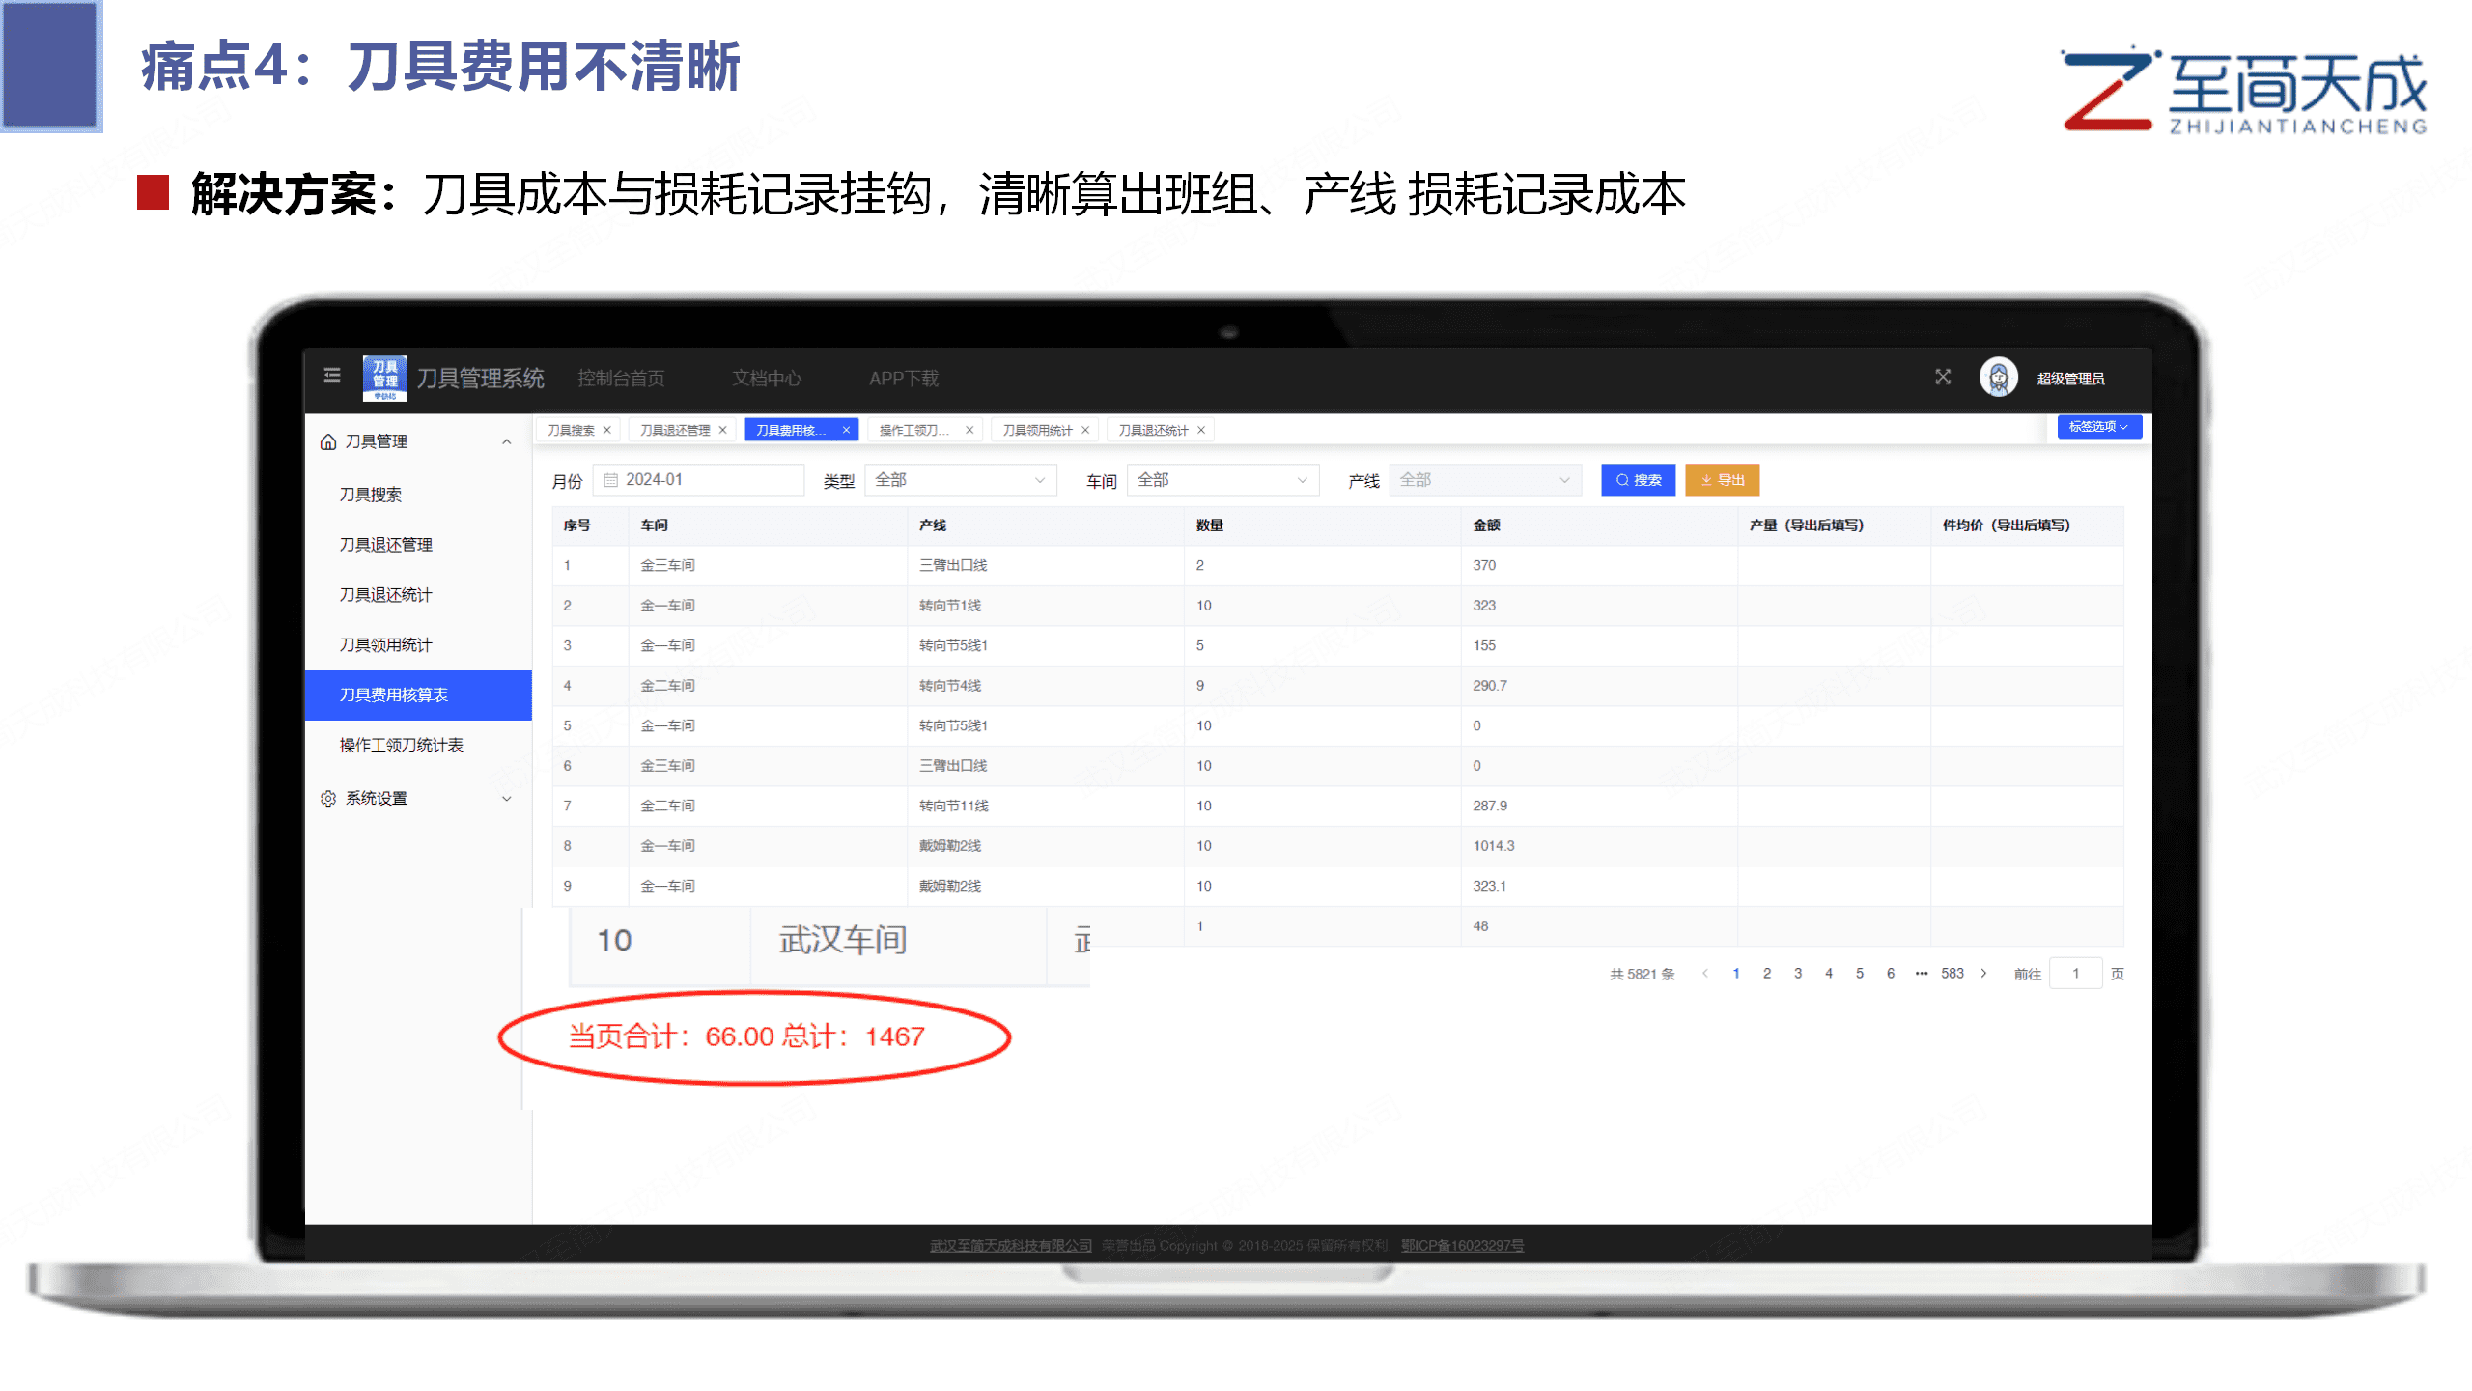The height and width of the screenshot is (1391, 2472).
Task: Click the orange 导出 button
Action: [1722, 480]
